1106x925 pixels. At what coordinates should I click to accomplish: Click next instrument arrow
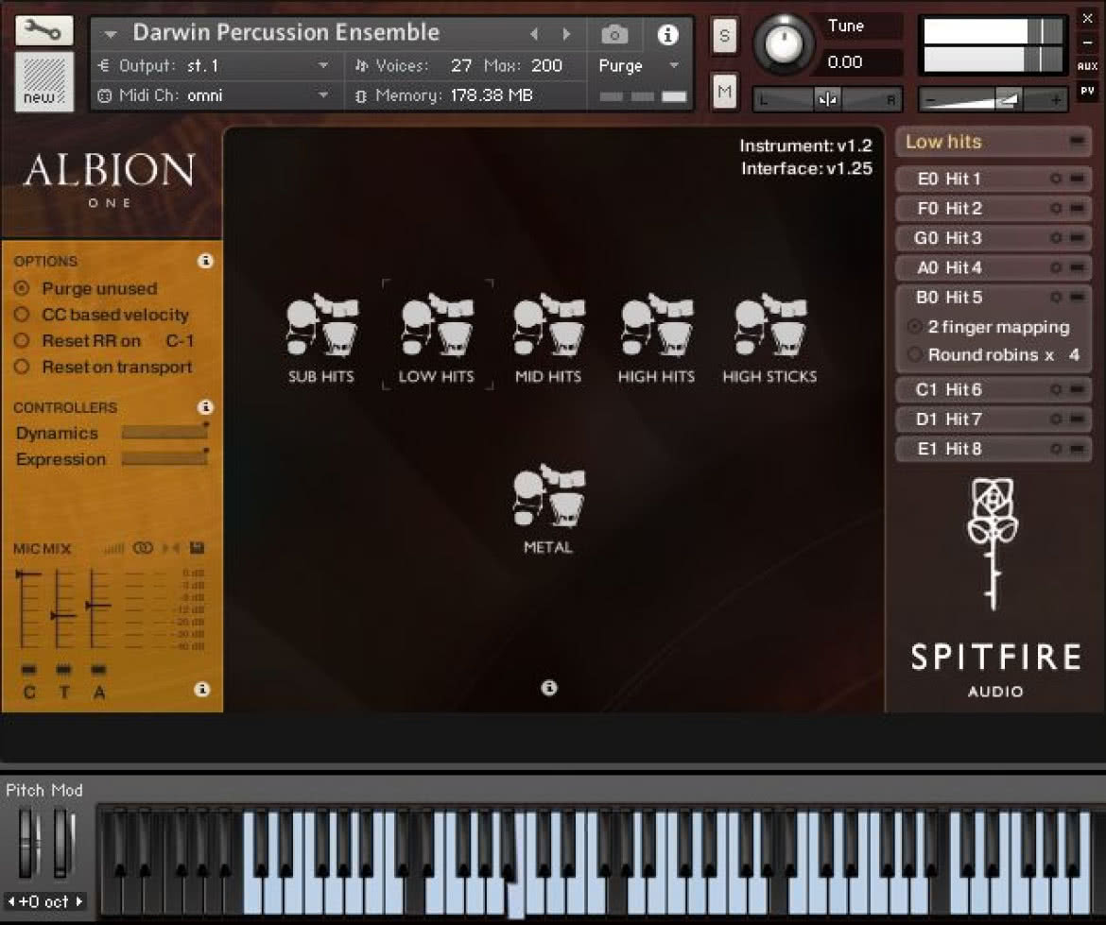(x=566, y=34)
